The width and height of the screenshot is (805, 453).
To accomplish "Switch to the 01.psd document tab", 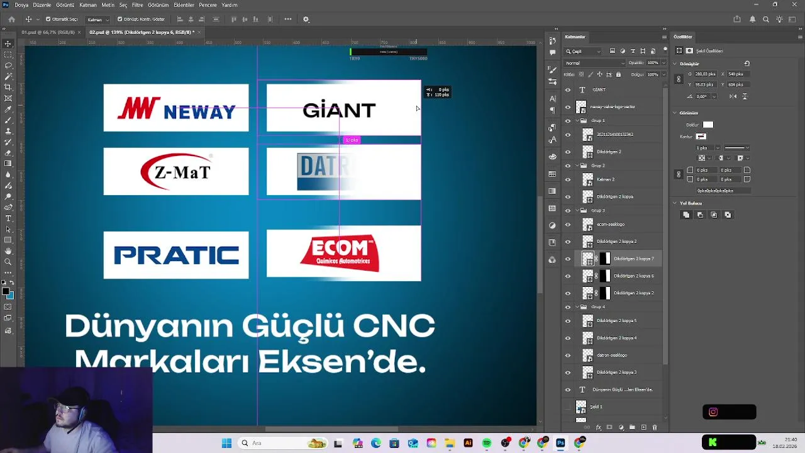I will tap(48, 32).
